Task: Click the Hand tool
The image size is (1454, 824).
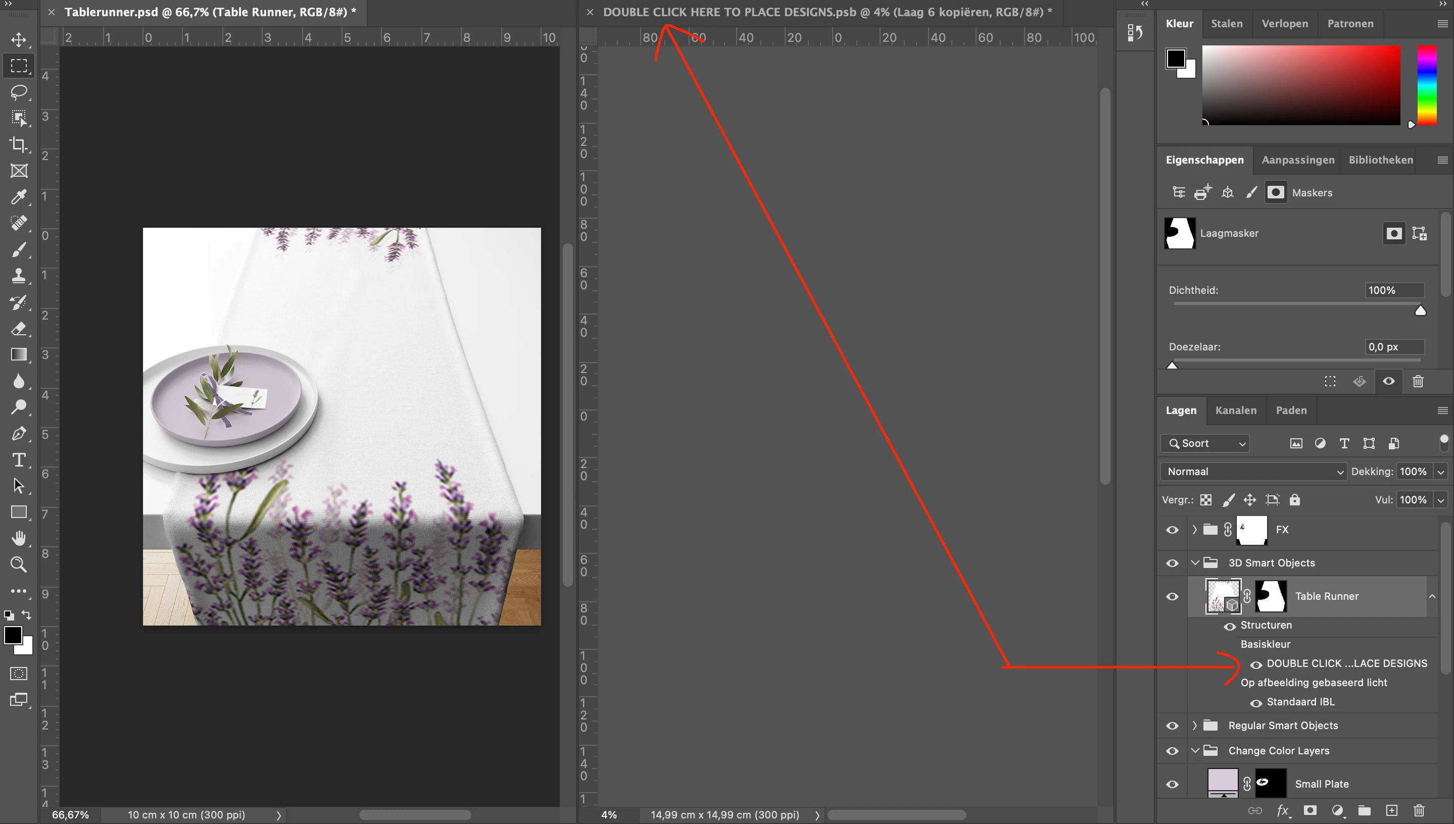Action: click(19, 538)
